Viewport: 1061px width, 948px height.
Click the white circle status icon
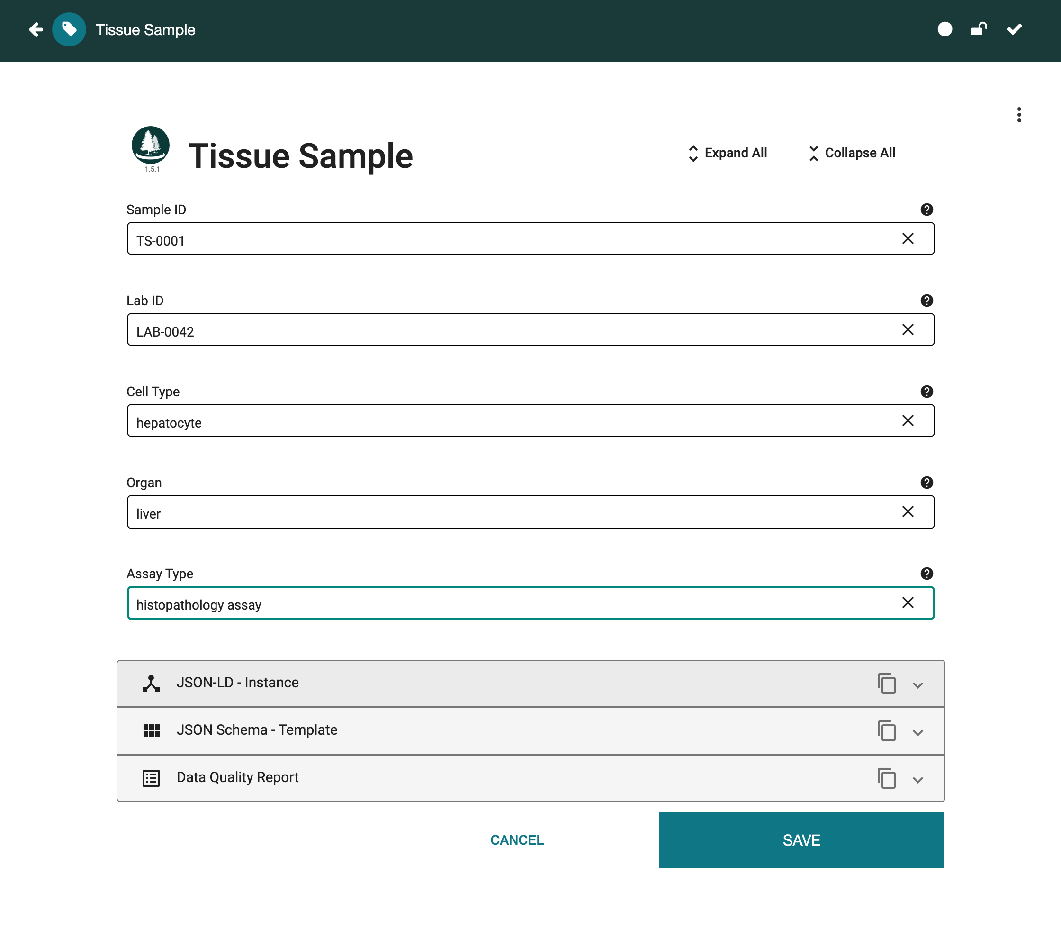945,30
